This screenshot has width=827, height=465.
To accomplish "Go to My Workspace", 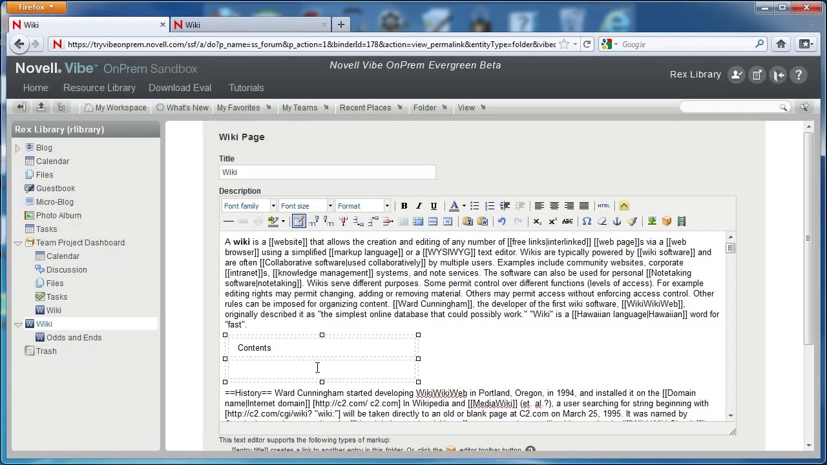I will [115, 108].
